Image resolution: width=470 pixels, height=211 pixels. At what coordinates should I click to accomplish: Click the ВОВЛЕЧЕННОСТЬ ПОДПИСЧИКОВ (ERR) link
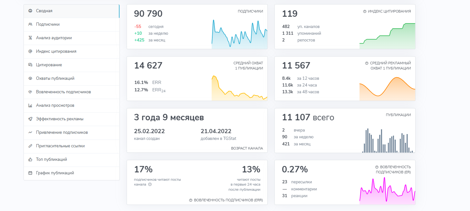click(x=228, y=200)
